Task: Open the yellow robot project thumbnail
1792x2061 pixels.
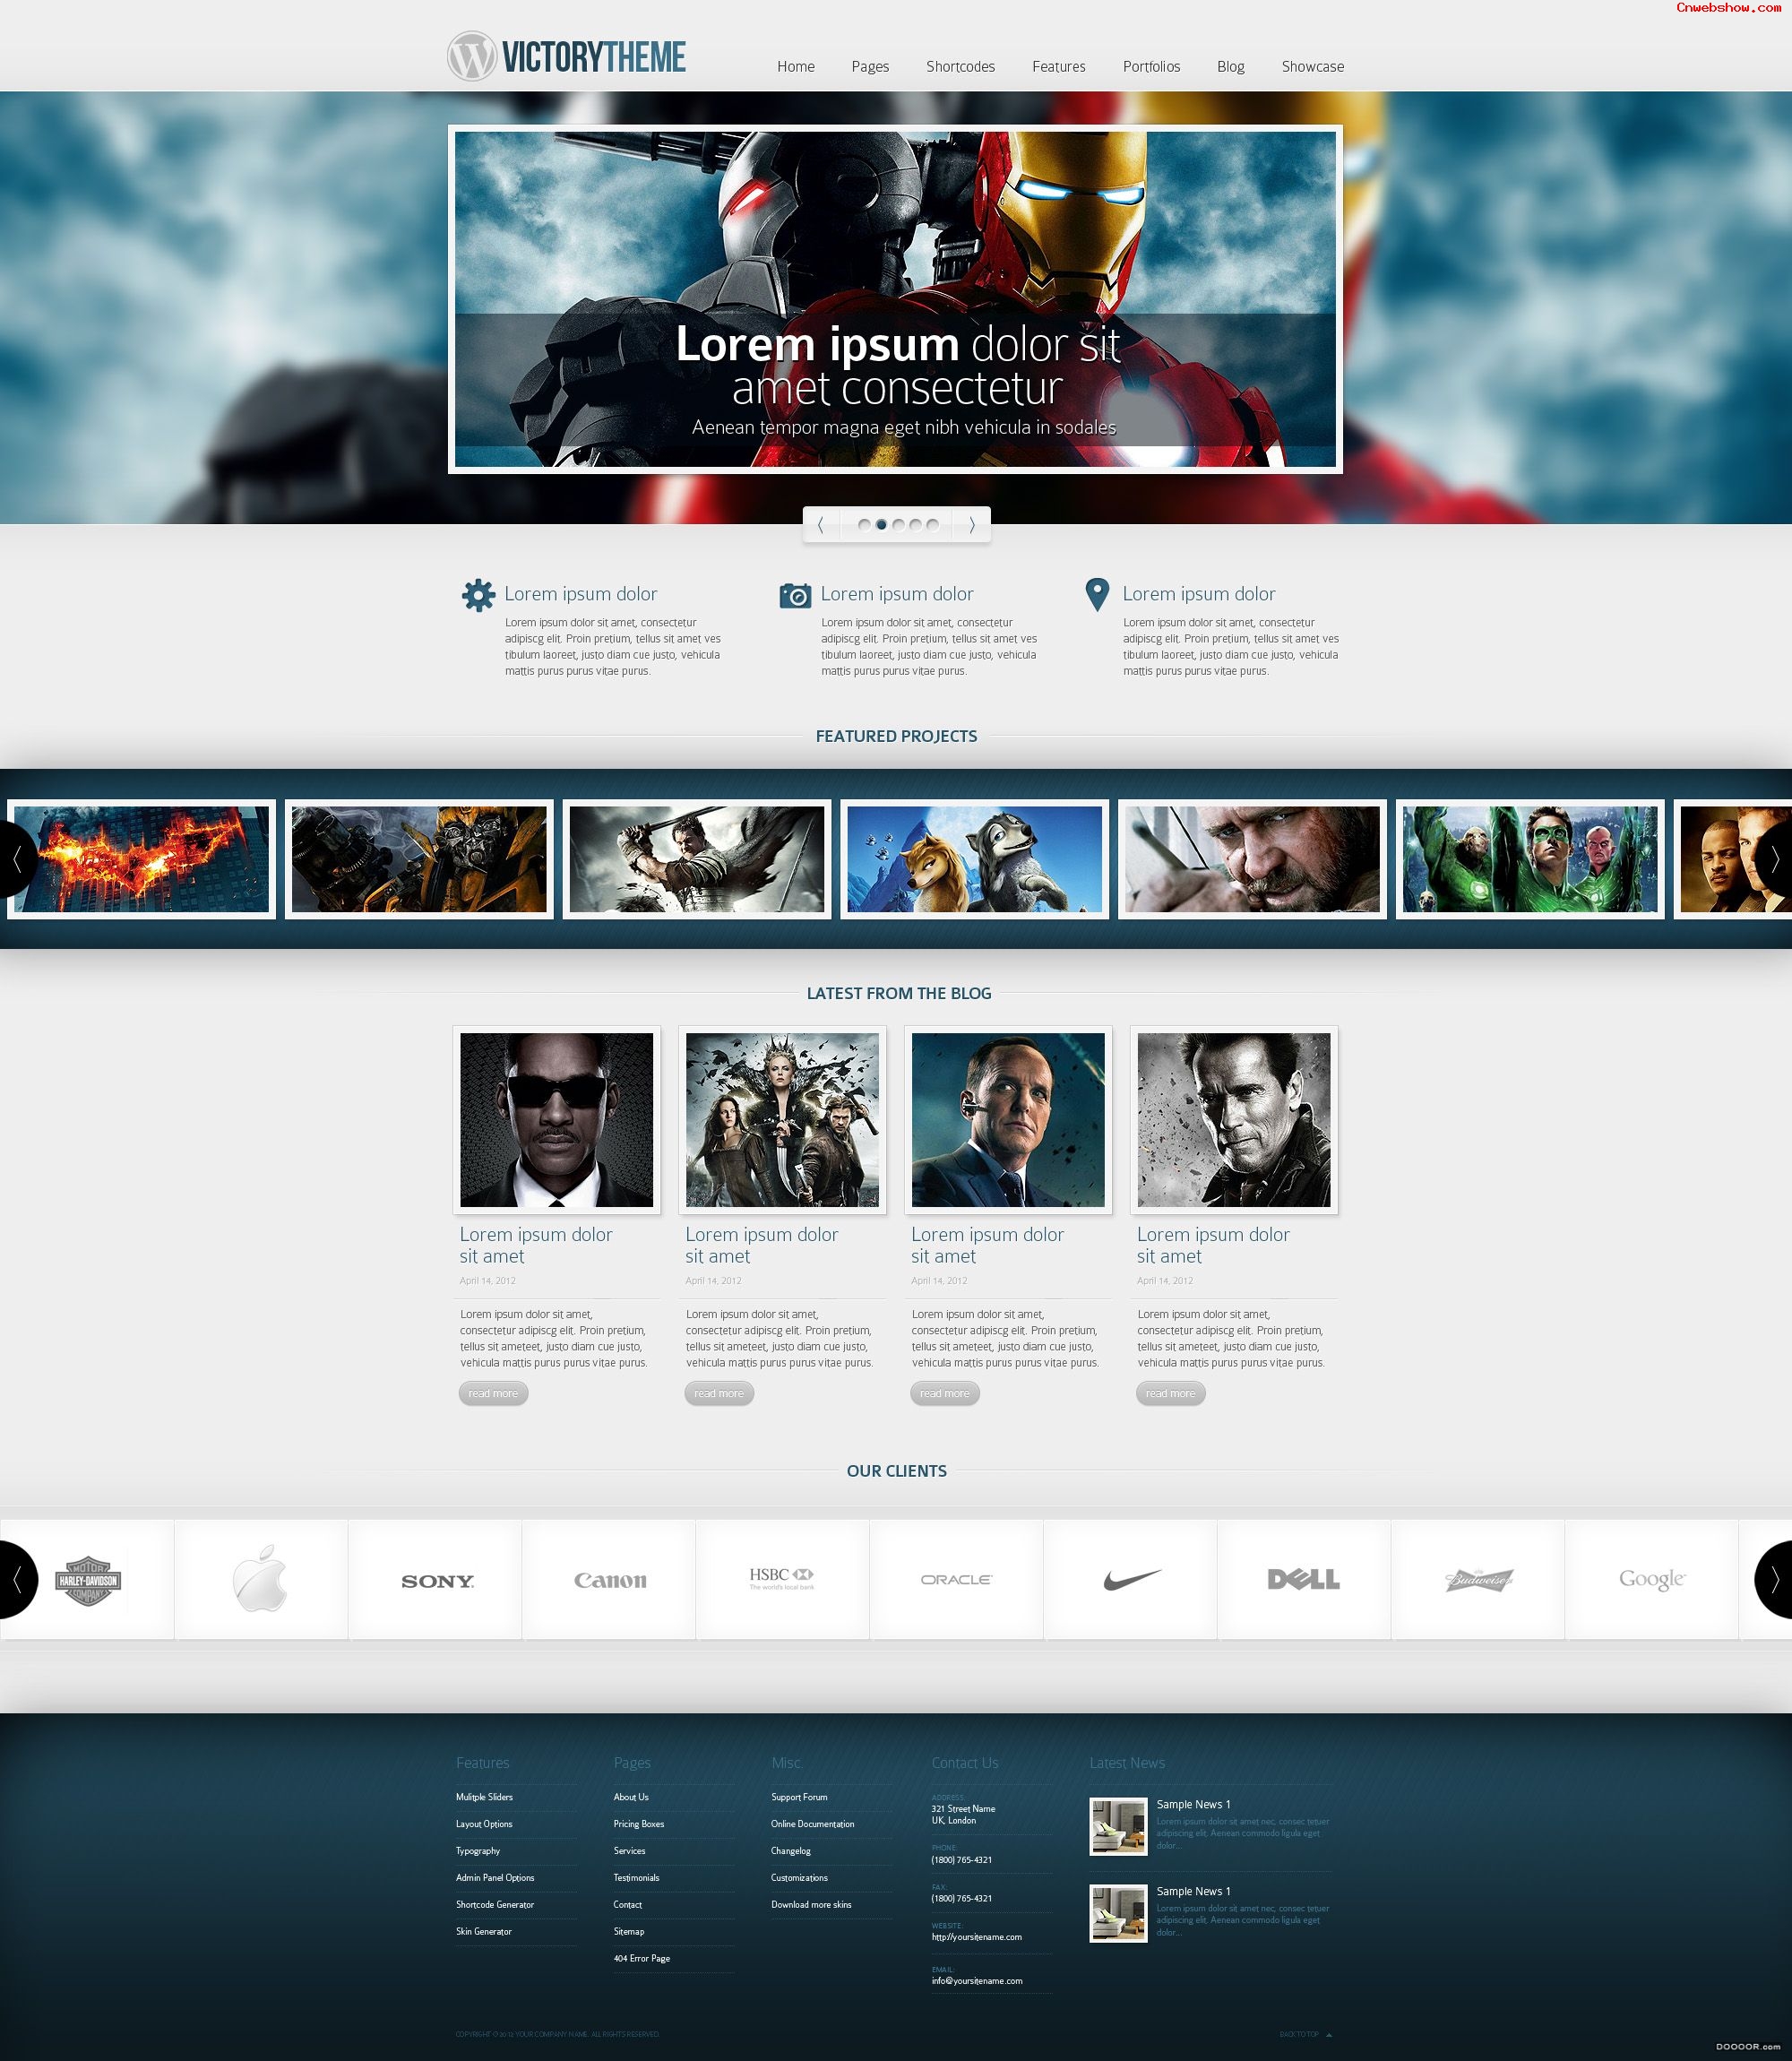Action: [x=419, y=859]
